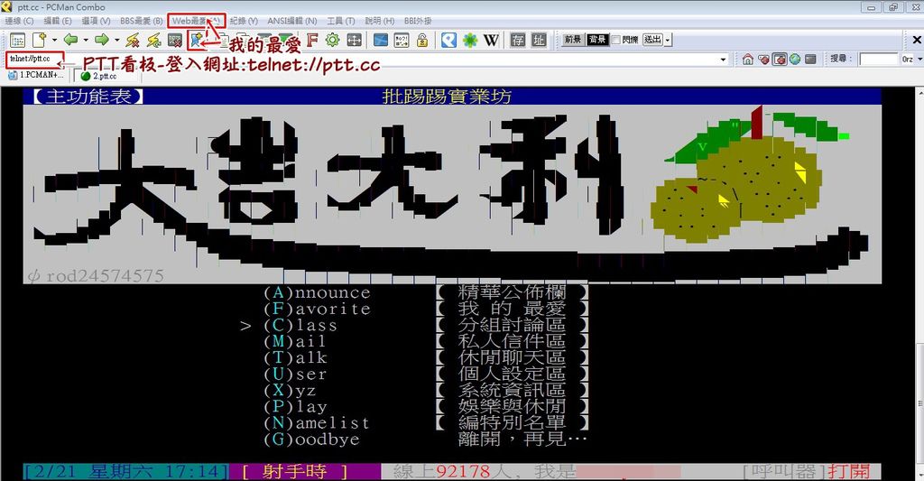Click the home icon beside address bar
924x481 pixels.
(748, 59)
